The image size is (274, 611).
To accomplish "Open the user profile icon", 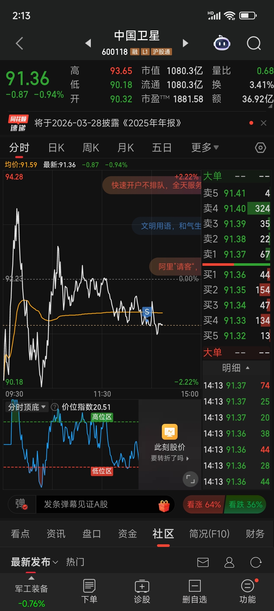I will (229, 562).
